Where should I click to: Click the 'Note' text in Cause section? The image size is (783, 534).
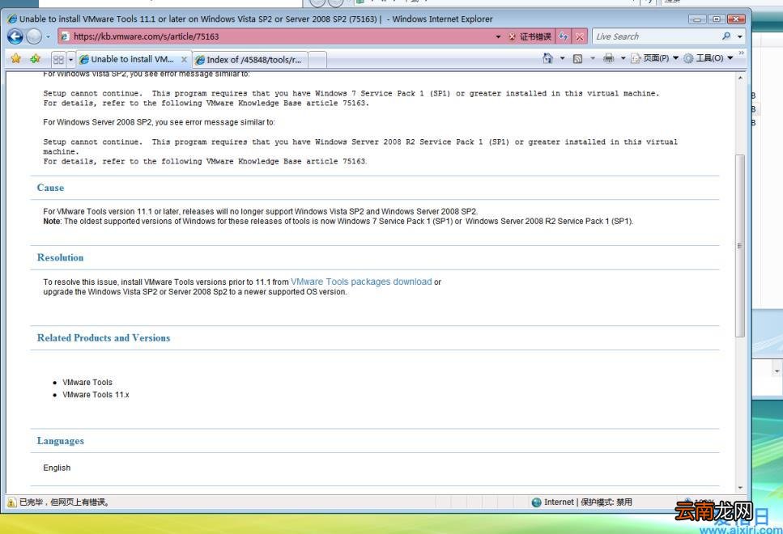click(52, 221)
